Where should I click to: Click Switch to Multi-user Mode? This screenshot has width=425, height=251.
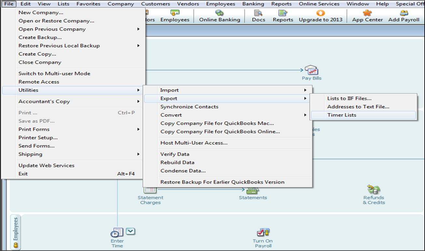54,74
